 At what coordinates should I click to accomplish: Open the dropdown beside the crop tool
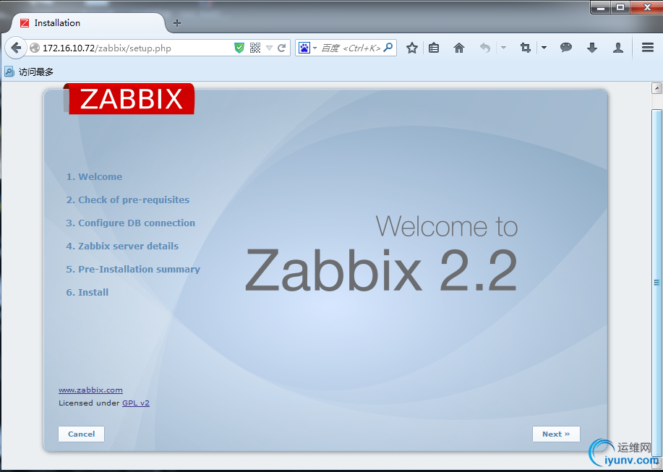544,48
